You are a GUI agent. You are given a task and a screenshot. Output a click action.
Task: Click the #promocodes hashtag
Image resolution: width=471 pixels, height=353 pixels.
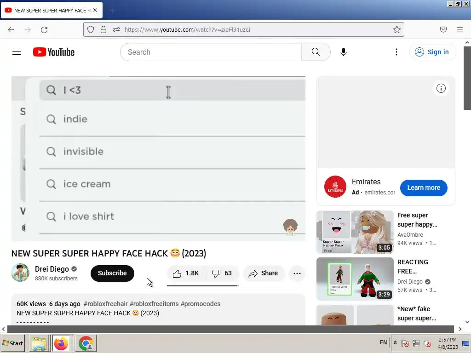tap(201, 304)
